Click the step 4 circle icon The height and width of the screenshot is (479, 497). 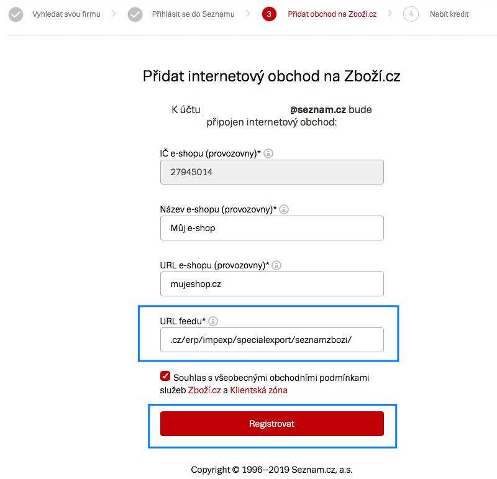(411, 14)
